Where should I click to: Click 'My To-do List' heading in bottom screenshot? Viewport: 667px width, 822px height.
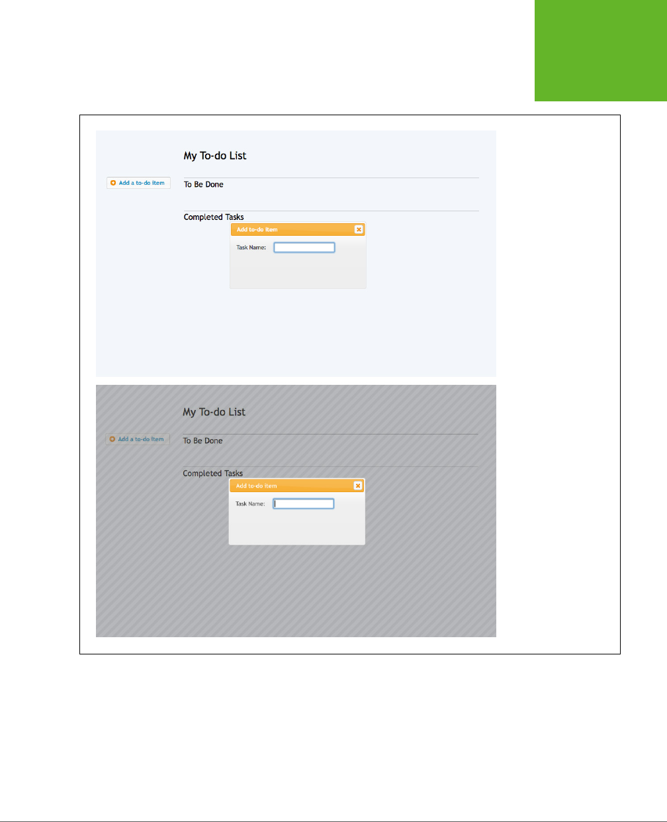(x=214, y=412)
